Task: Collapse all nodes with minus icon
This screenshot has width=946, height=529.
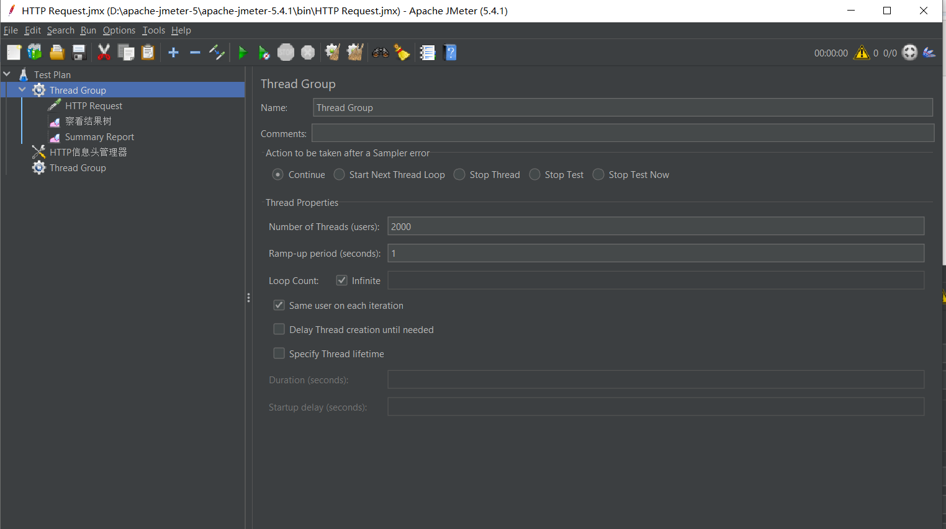Action: coord(195,53)
